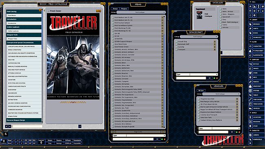Open the Sound Sets sidebar icon

pyautogui.click(x=250, y=37)
